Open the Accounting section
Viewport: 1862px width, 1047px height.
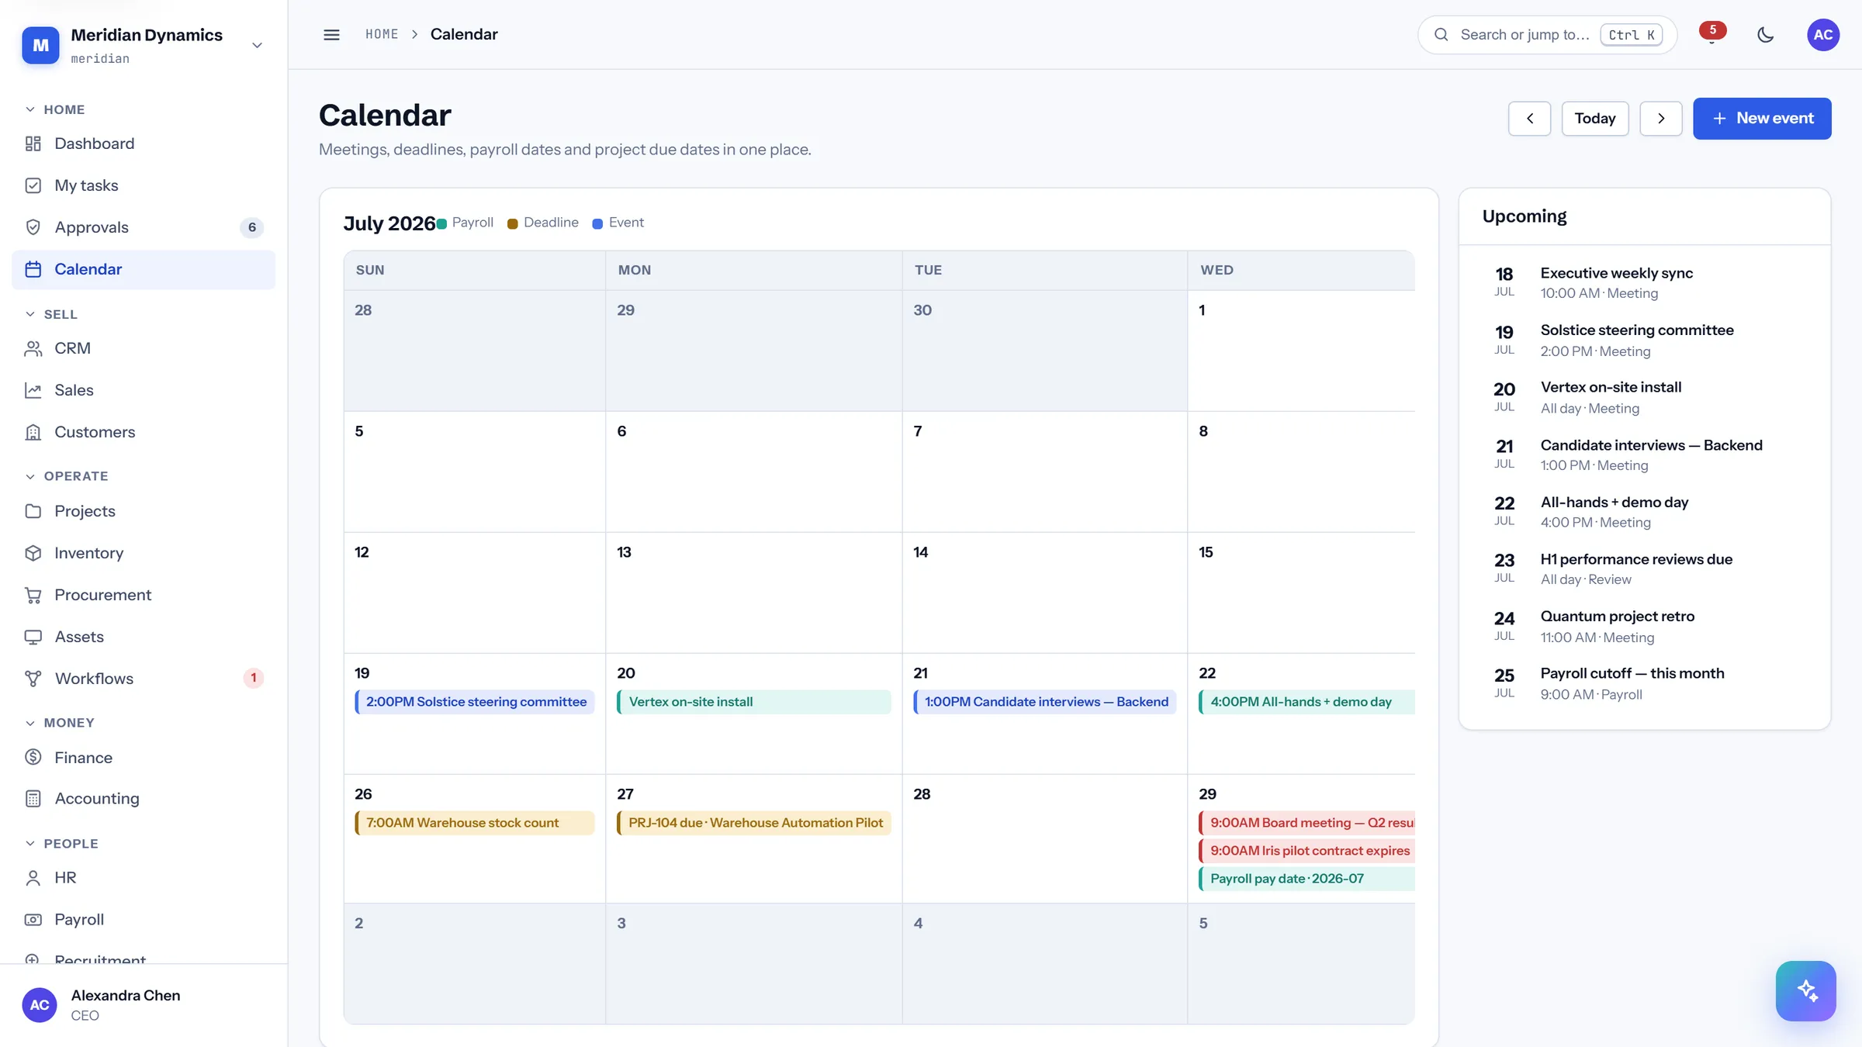[x=144, y=799]
